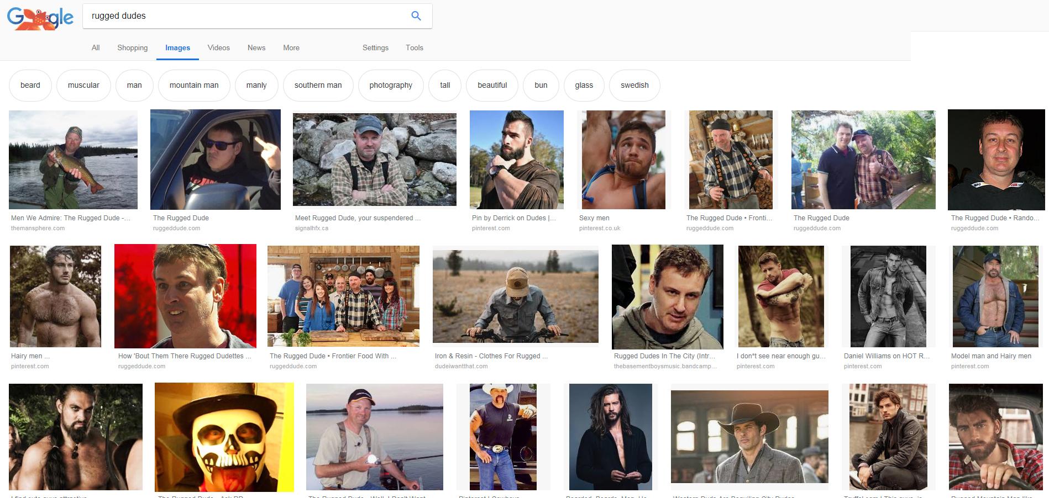Select the 'tall' filter chip
The image size is (1049, 498).
(445, 85)
